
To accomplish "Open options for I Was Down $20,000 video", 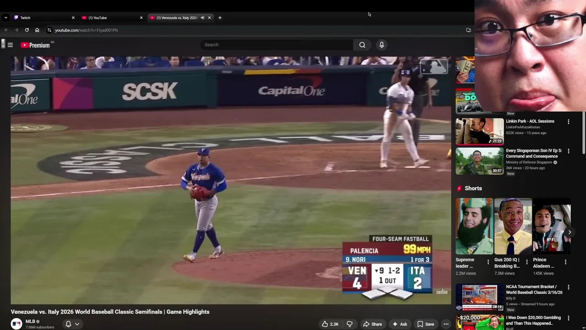I will point(569,318).
